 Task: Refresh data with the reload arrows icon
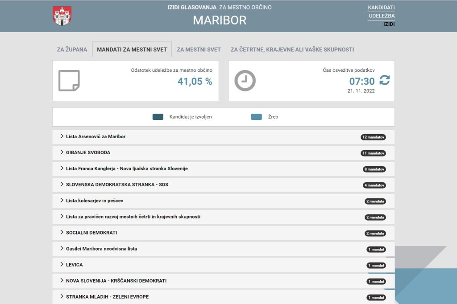[384, 80]
